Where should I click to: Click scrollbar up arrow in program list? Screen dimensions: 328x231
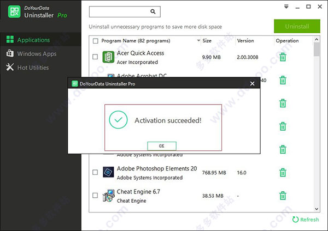(317, 39)
